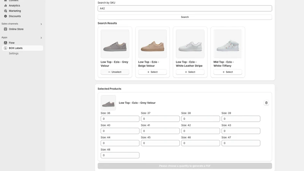Click the Size 39 quantity field
304x171 pixels.
(241, 119)
